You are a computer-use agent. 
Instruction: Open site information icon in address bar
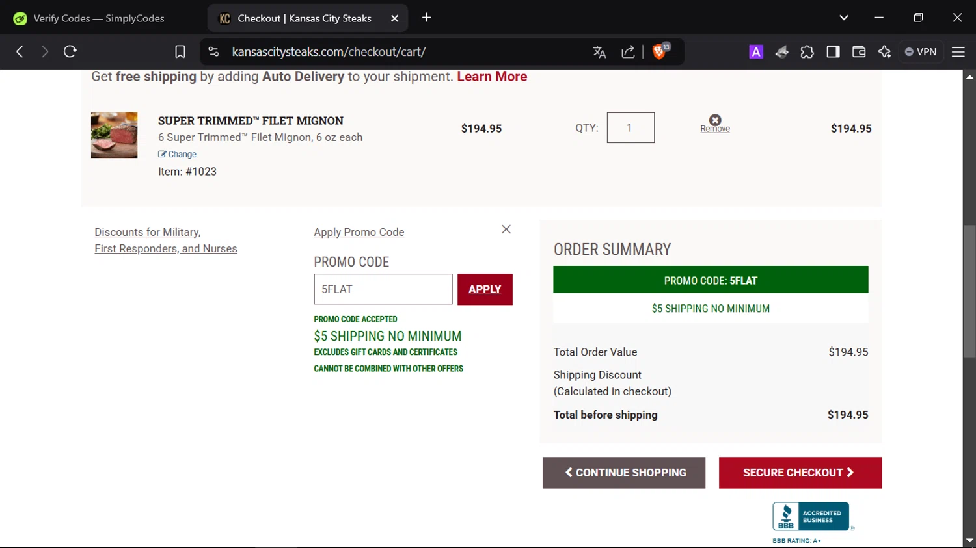[x=213, y=51]
